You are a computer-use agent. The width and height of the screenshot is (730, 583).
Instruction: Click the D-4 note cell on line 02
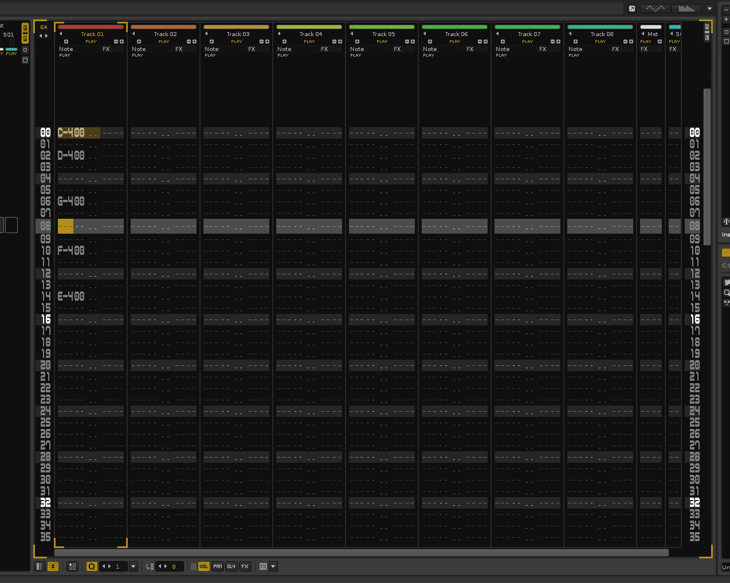(x=71, y=155)
